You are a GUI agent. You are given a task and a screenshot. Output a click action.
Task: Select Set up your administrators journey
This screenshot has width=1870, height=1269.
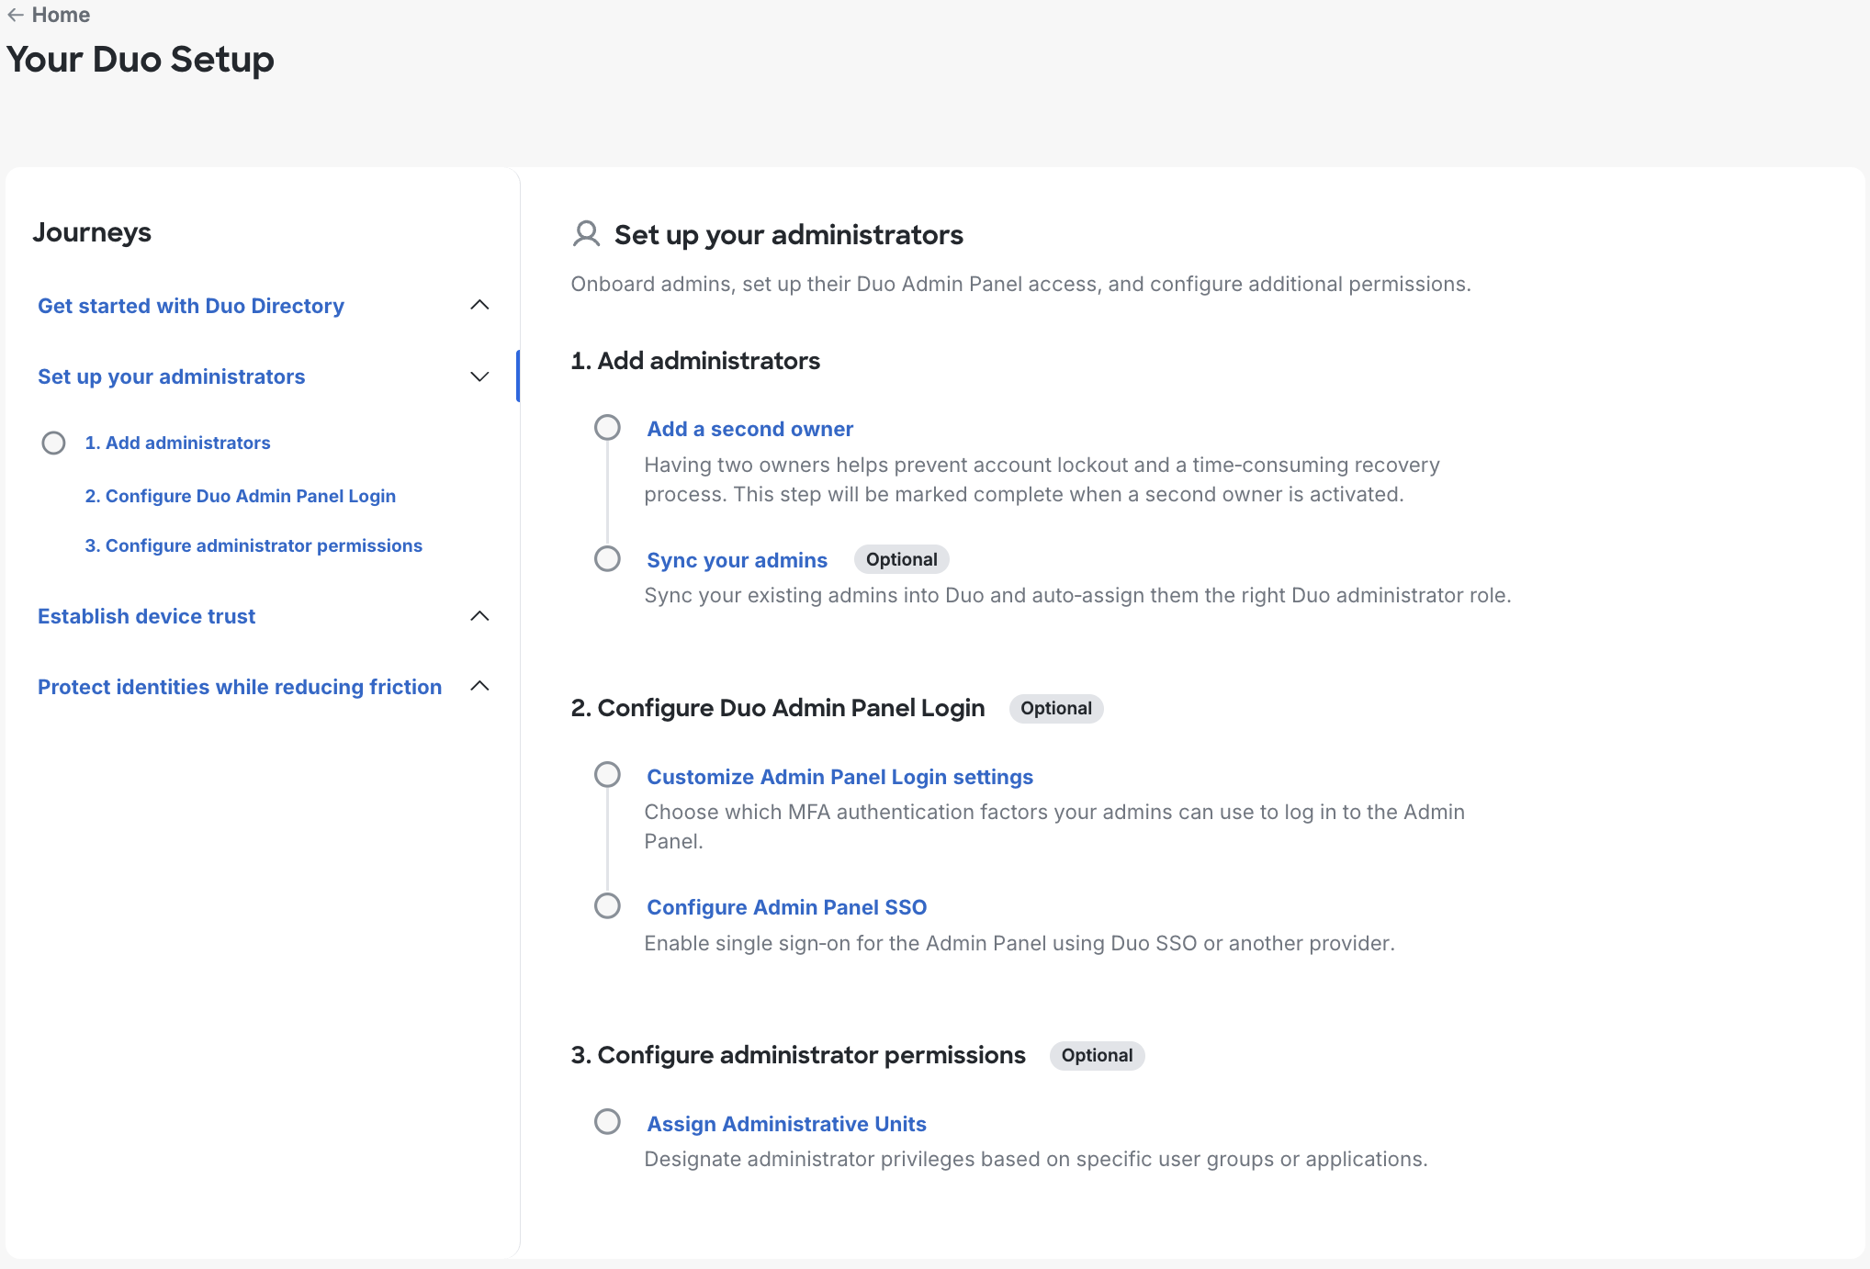172,376
